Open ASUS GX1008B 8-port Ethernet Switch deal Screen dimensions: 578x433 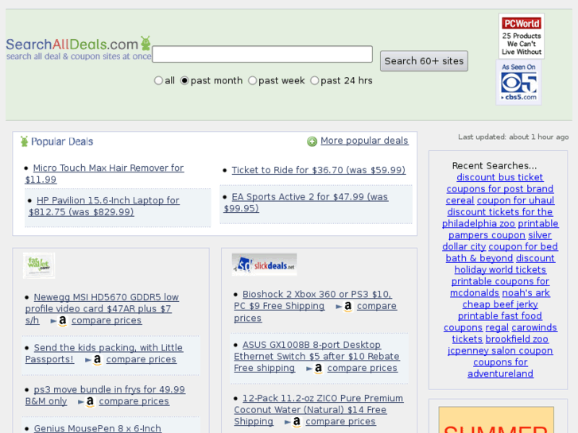tap(316, 357)
